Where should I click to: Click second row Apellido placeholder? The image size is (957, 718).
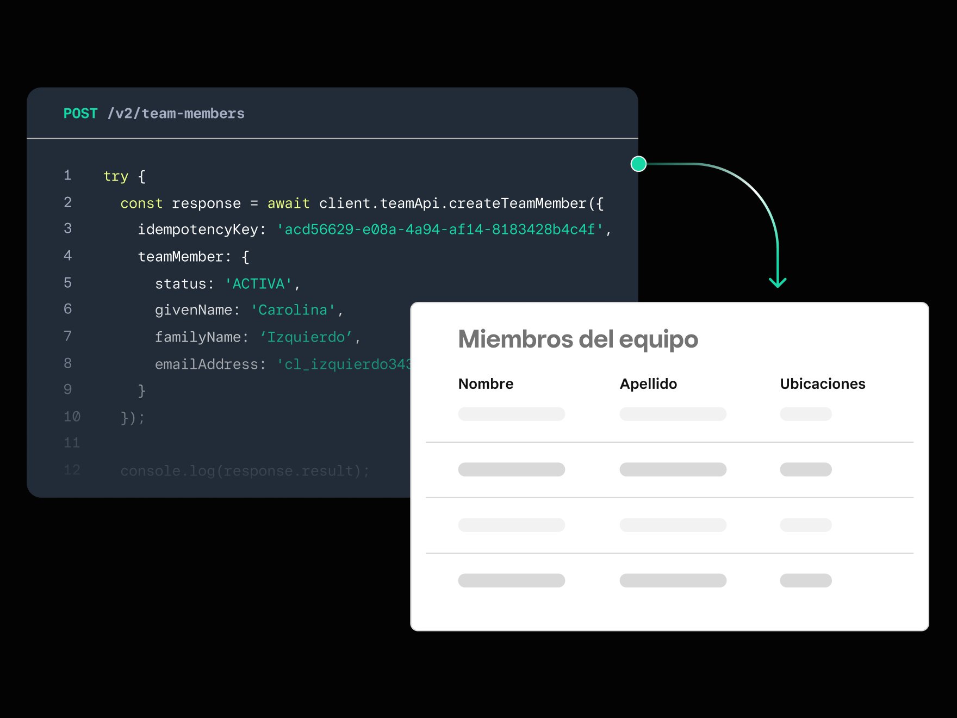tap(673, 469)
